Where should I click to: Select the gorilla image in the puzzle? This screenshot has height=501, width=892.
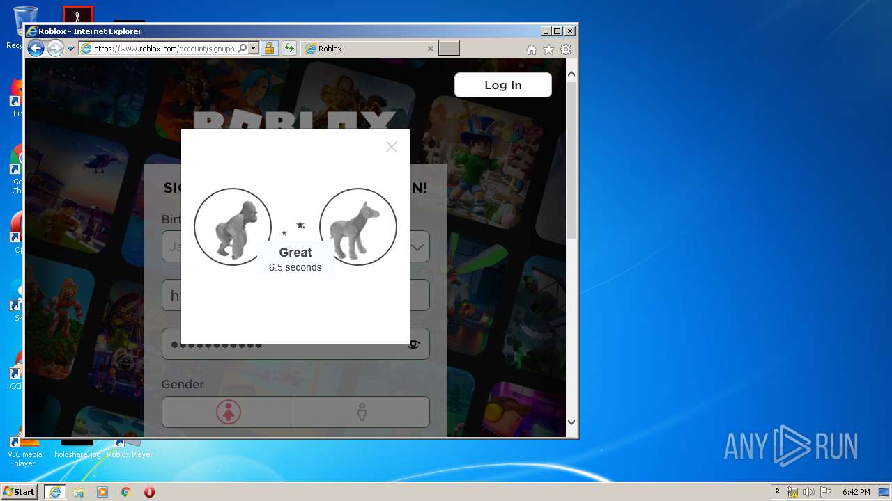[233, 227]
